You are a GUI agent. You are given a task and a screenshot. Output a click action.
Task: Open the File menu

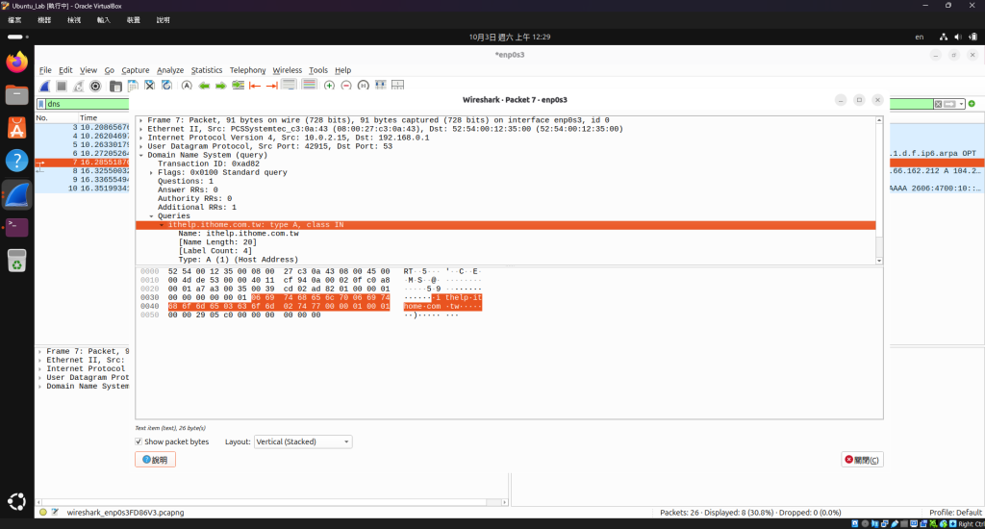pos(45,70)
